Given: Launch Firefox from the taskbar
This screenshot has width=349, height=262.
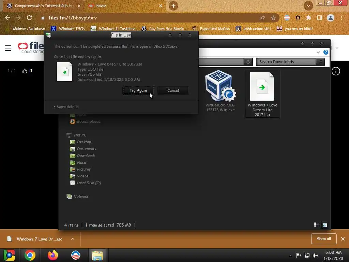Looking at the screenshot, I should 53,255.
